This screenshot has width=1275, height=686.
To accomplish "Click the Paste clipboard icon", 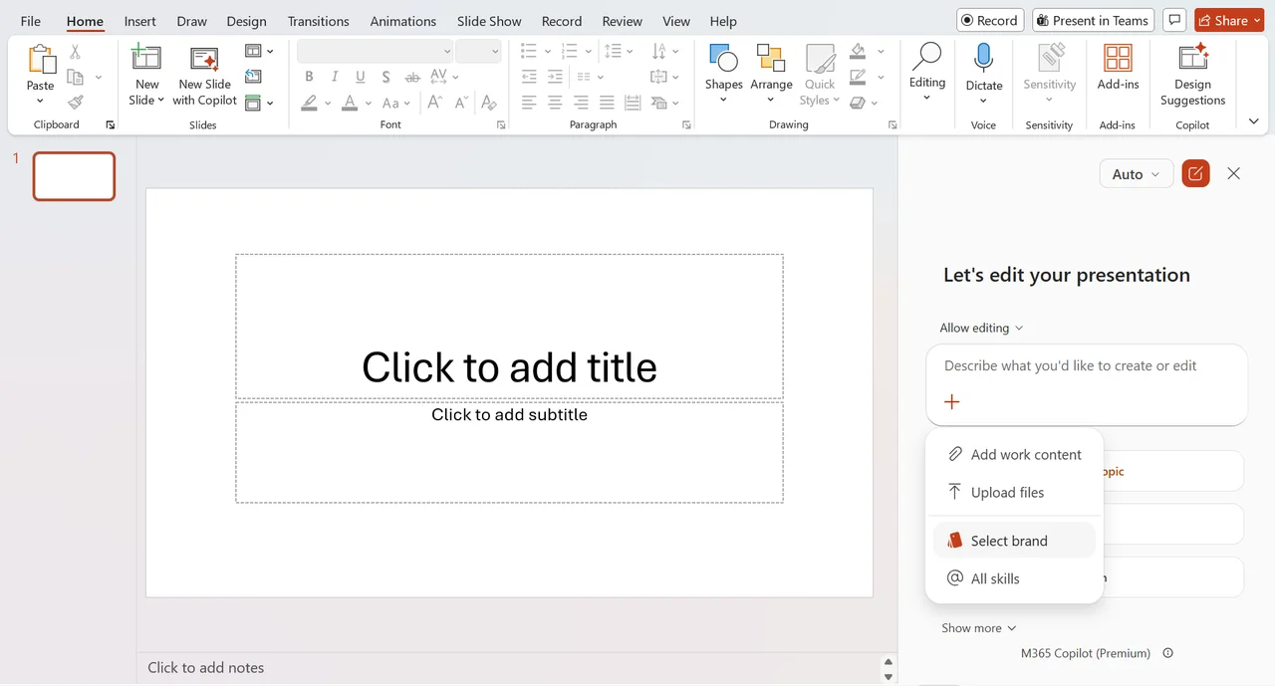I will tap(41, 60).
